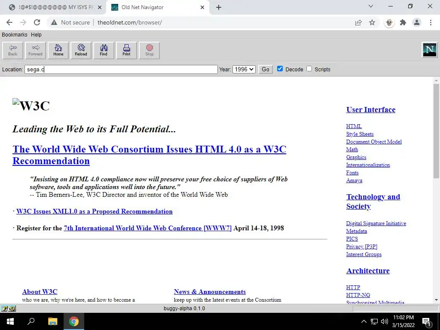Show hidden system tray icons
Viewport: 440px width, 330px height.
click(x=364, y=321)
